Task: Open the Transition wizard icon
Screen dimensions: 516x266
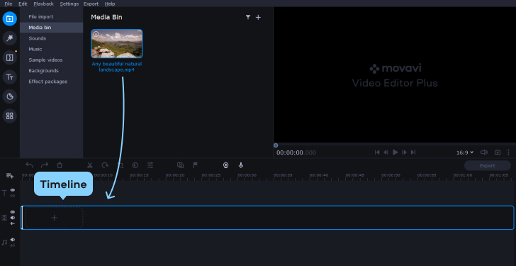Action: pyautogui.click(x=180, y=165)
